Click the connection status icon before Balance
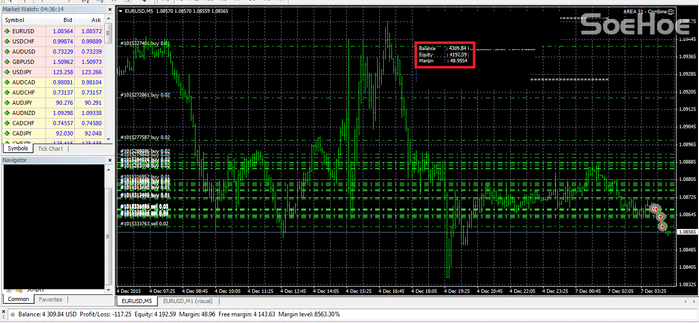Viewport: 699px width, 323px height. tap(12, 314)
